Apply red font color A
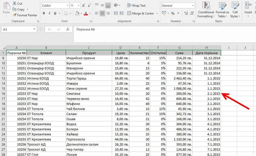 pyautogui.click(x=86, y=13)
